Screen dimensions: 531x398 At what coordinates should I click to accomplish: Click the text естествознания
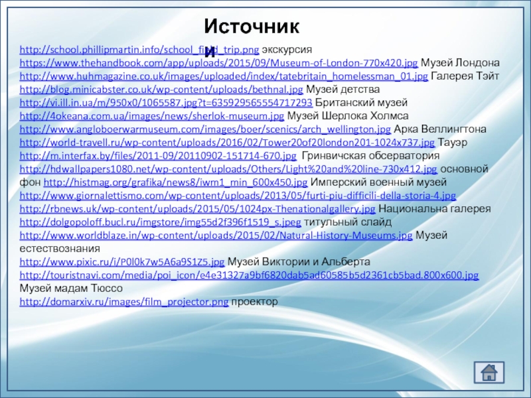(x=60, y=248)
